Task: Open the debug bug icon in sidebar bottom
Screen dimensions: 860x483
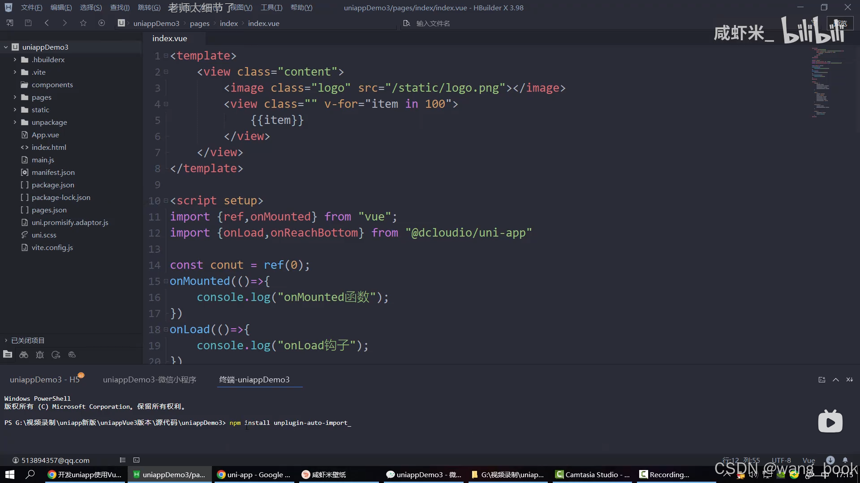Action: click(40, 355)
